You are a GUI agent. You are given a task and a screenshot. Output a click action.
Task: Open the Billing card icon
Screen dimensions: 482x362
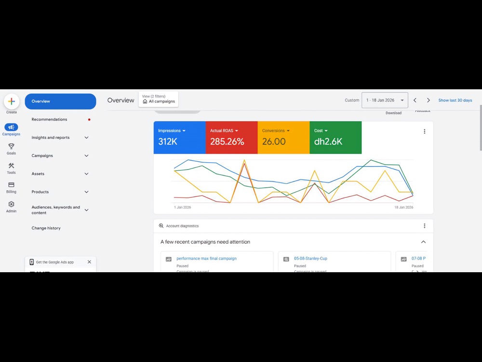tap(11, 185)
